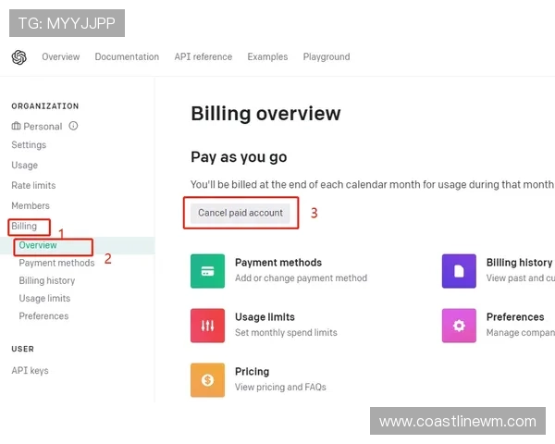Click the info icon next to Personal

pos(73,127)
